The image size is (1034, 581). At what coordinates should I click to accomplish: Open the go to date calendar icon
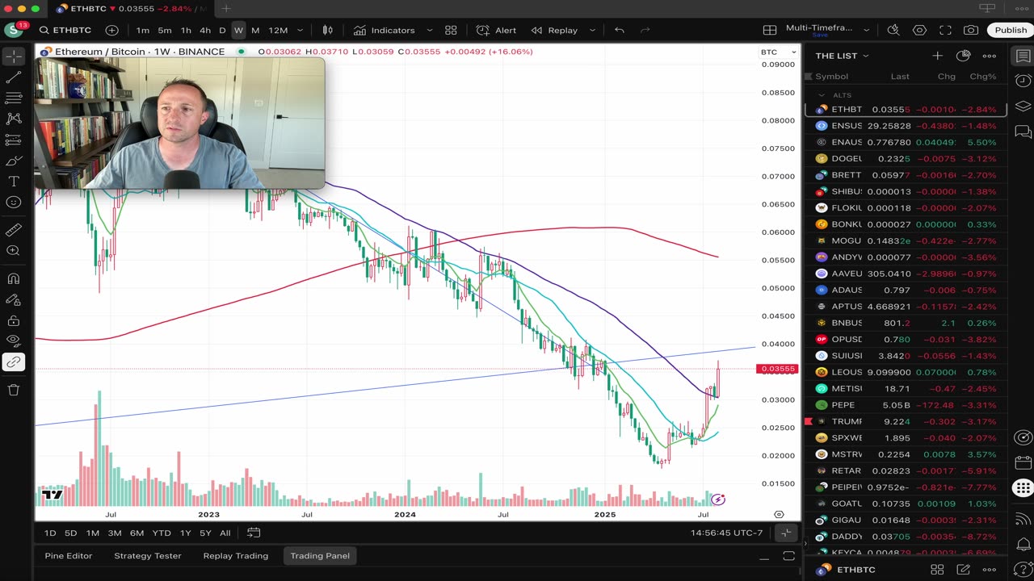[254, 533]
